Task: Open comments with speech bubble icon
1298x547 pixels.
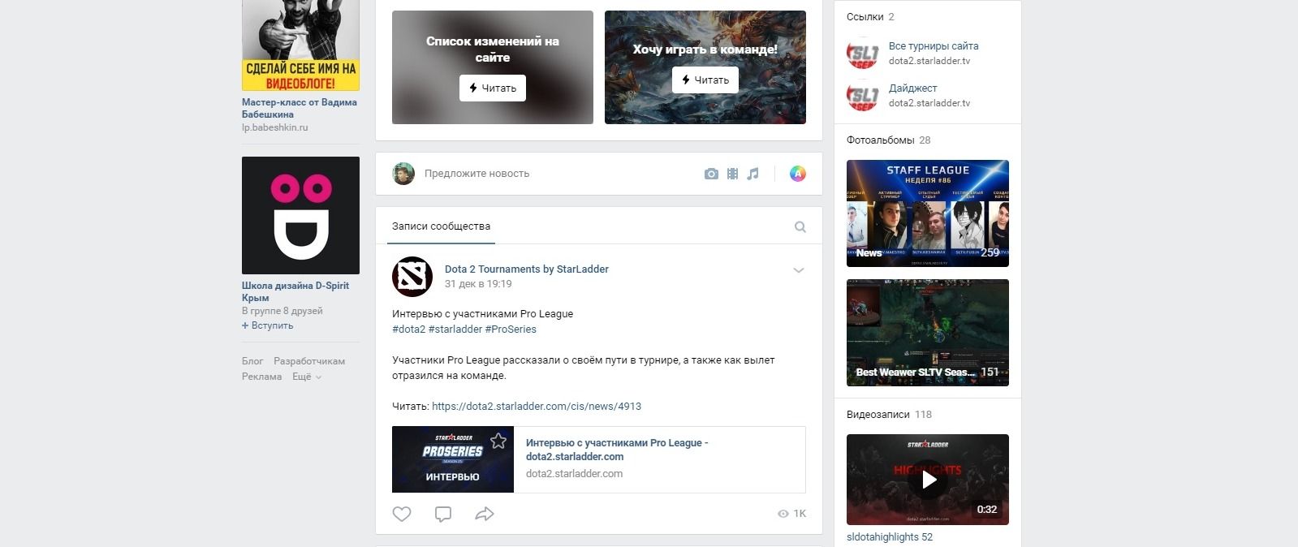Action: [x=443, y=514]
